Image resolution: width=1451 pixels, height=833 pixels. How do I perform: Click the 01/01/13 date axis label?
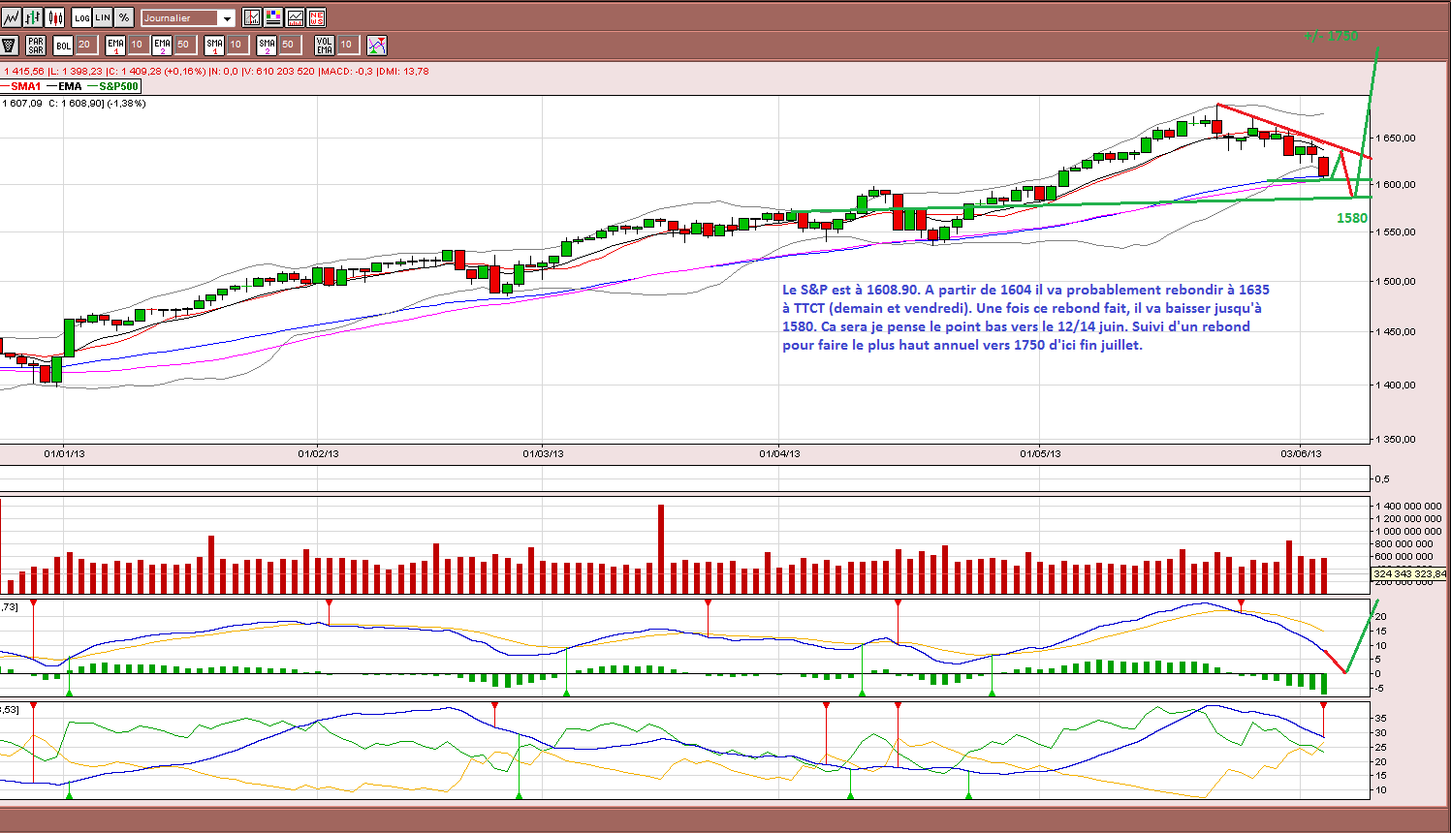(64, 453)
